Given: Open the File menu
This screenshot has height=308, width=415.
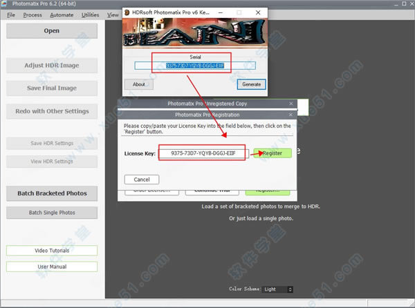Looking at the screenshot, I should [x=11, y=15].
